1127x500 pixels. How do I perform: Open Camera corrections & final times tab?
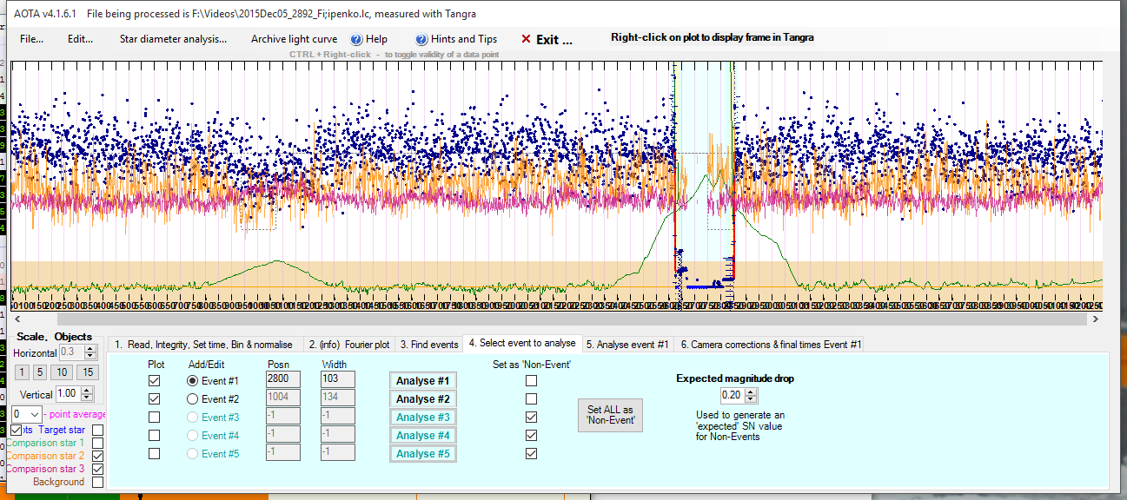771,345
